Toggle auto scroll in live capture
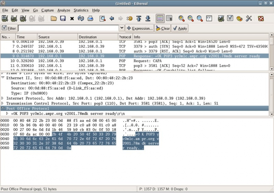Screen dimensions: 274x193 click(169, 18)
